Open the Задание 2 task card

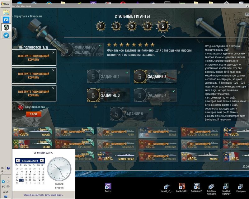tap(155, 76)
